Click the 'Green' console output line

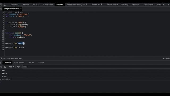[4, 77]
